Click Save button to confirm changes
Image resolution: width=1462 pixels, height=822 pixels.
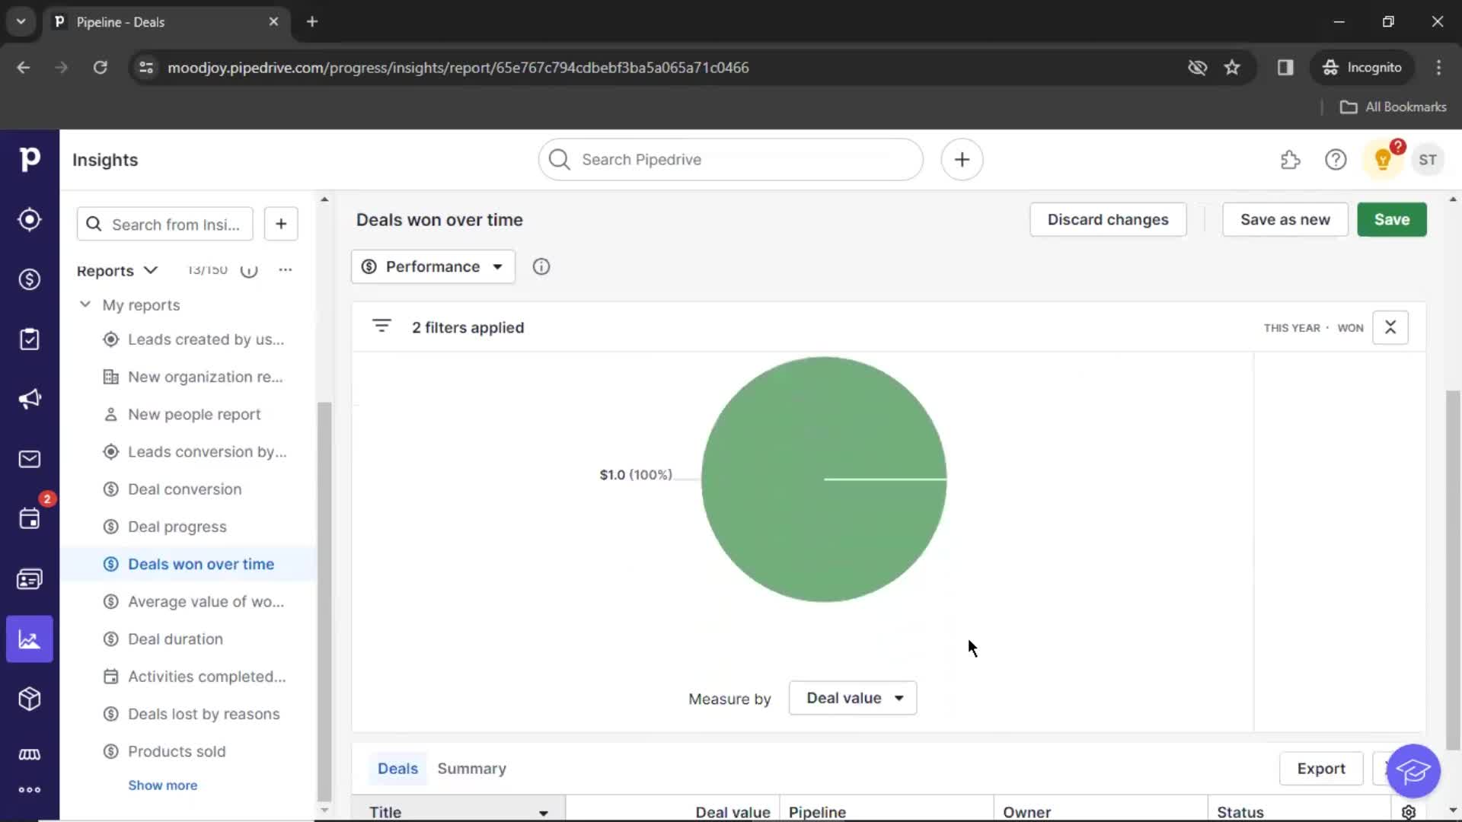pos(1392,218)
